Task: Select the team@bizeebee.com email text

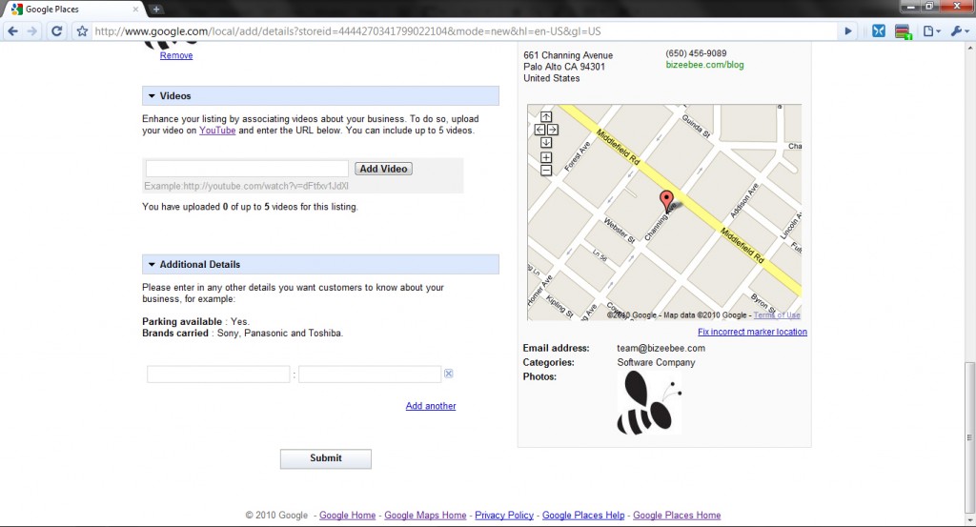Action: (x=661, y=349)
